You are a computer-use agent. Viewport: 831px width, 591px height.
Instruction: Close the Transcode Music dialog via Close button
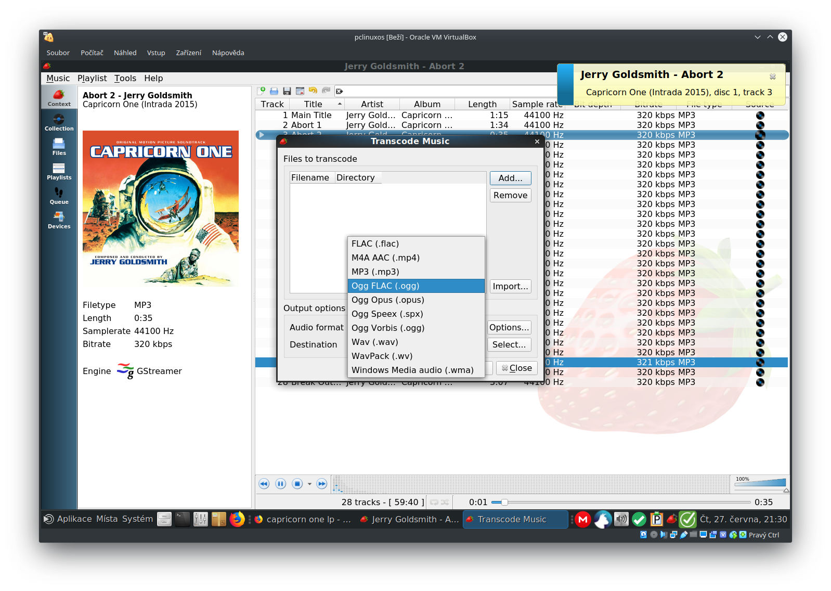point(517,368)
